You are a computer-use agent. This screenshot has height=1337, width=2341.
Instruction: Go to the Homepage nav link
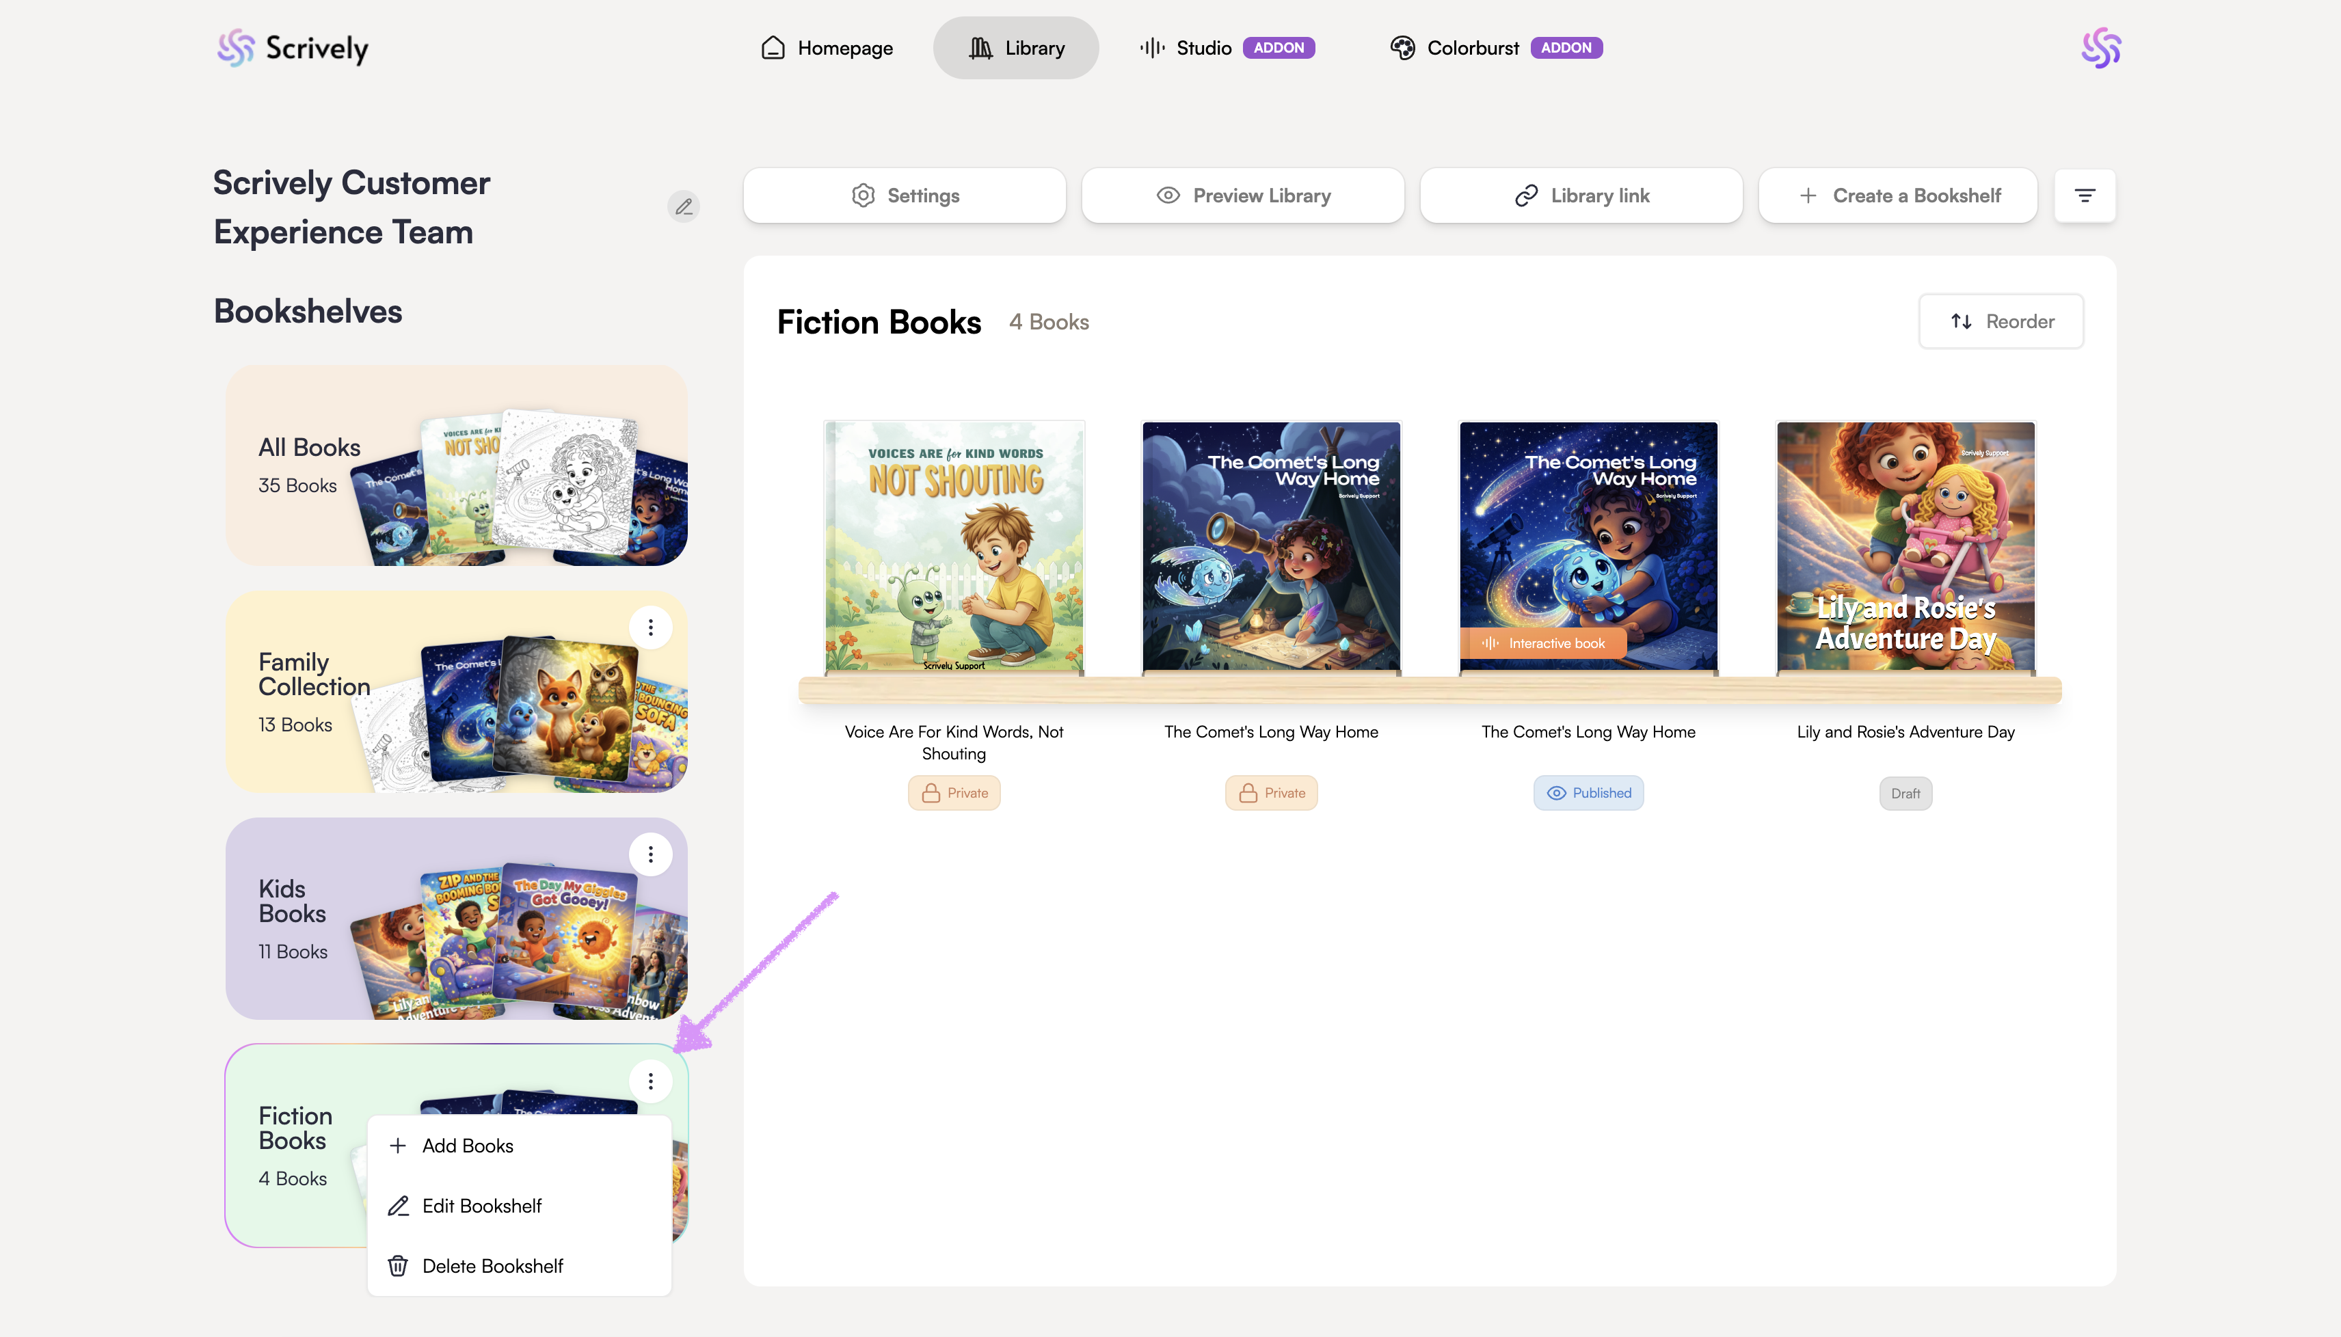[x=827, y=48]
